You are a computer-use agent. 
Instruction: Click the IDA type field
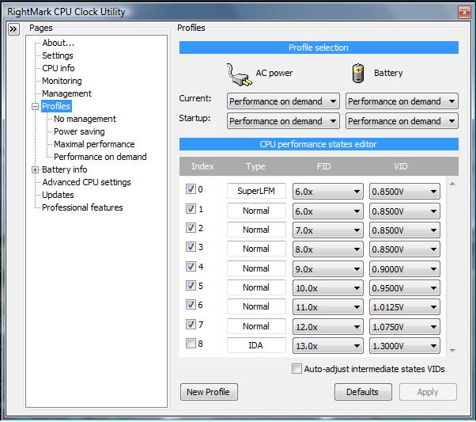(x=256, y=345)
